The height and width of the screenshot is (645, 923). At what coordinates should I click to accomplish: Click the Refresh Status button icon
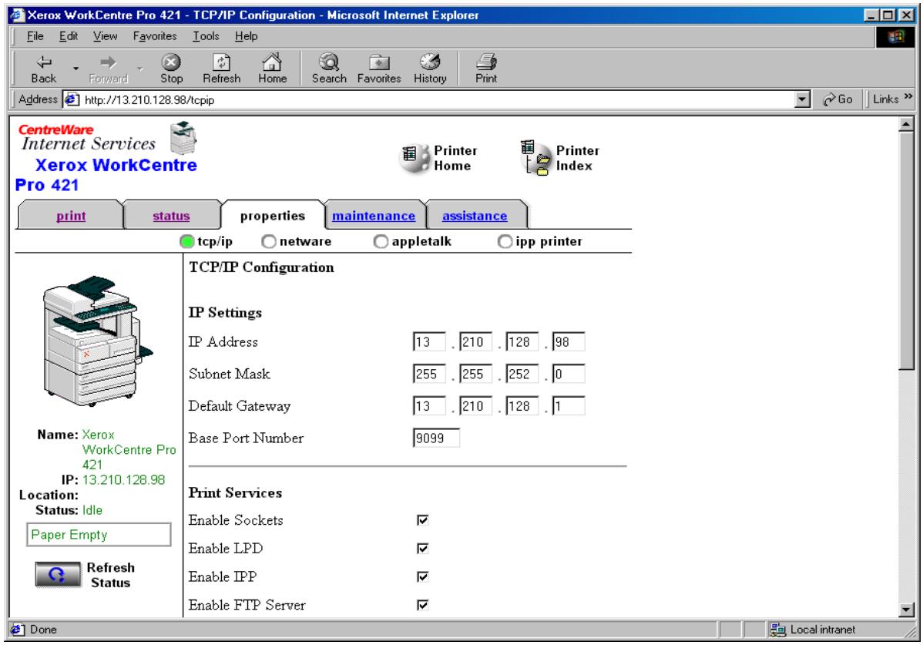tap(58, 574)
